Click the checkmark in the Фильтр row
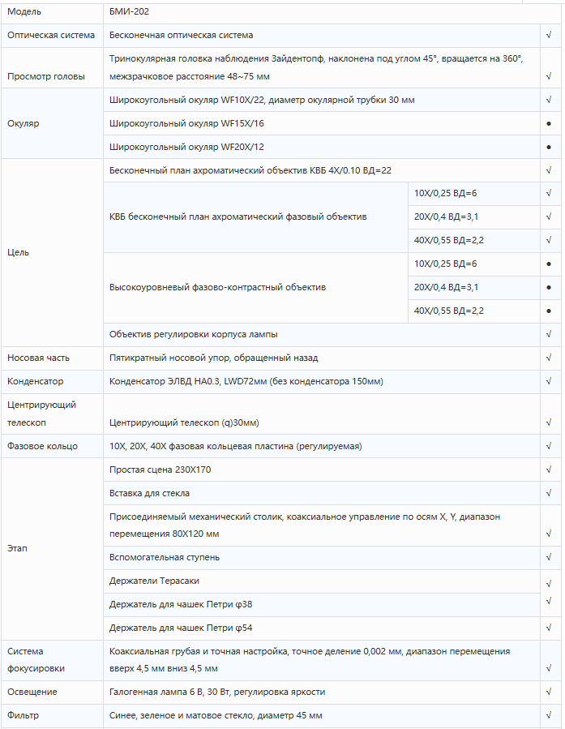The height and width of the screenshot is (729, 565). pos(550,716)
